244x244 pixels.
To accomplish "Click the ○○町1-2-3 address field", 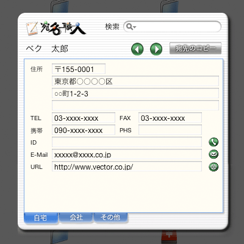I will 135,93.
